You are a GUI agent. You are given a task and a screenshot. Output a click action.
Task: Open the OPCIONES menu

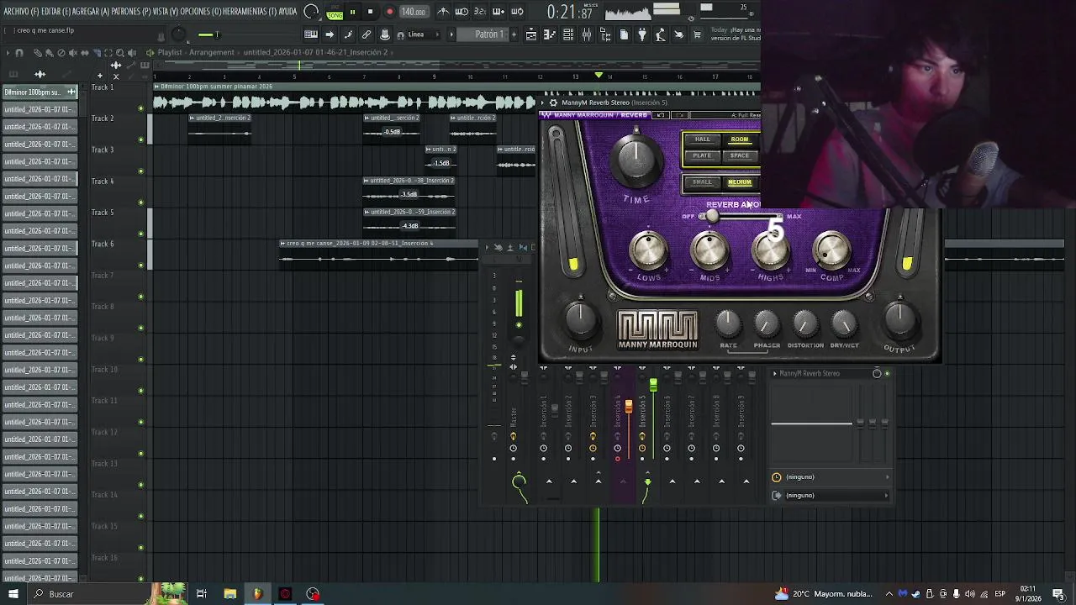(201, 12)
